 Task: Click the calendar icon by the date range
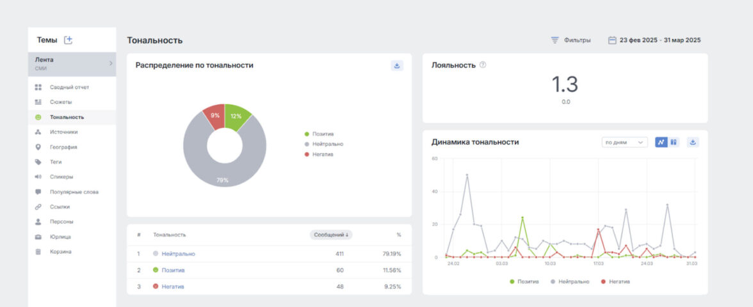click(612, 40)
